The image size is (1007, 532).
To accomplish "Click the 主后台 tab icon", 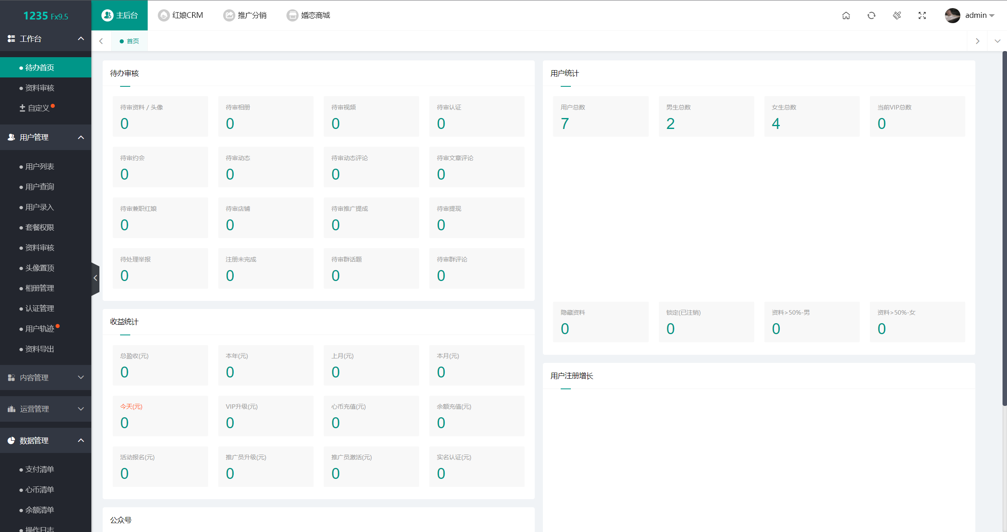I will 106,15.
